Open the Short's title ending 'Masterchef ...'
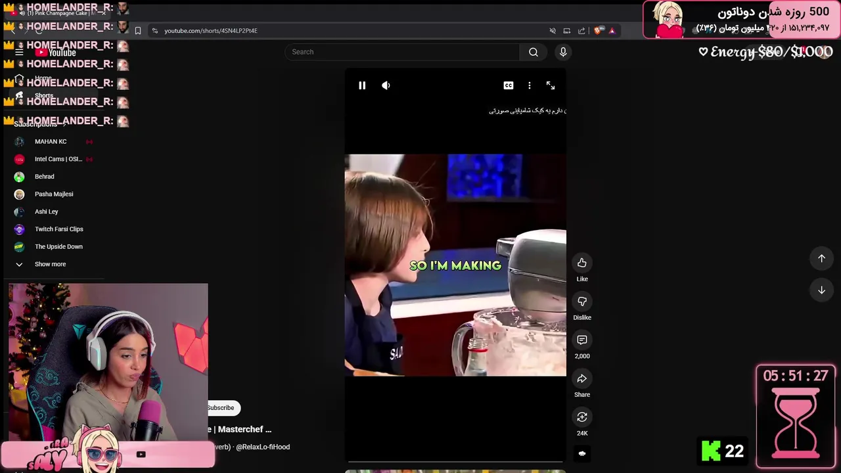The height and width of the screenshot is (473, 841). tap(239, 429)
